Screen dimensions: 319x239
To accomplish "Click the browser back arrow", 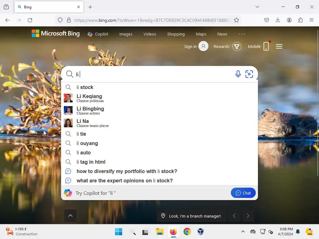I will tap(7, 20).
